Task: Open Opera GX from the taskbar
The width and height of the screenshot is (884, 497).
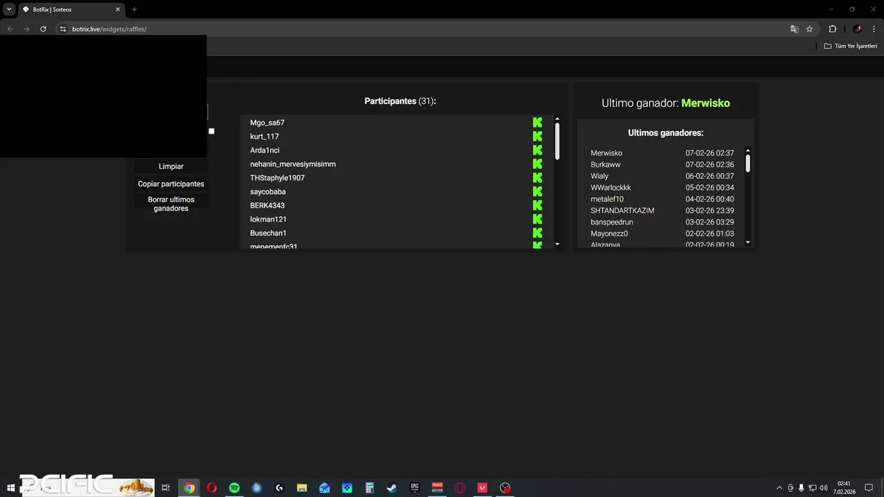Action: coord(460,488)
